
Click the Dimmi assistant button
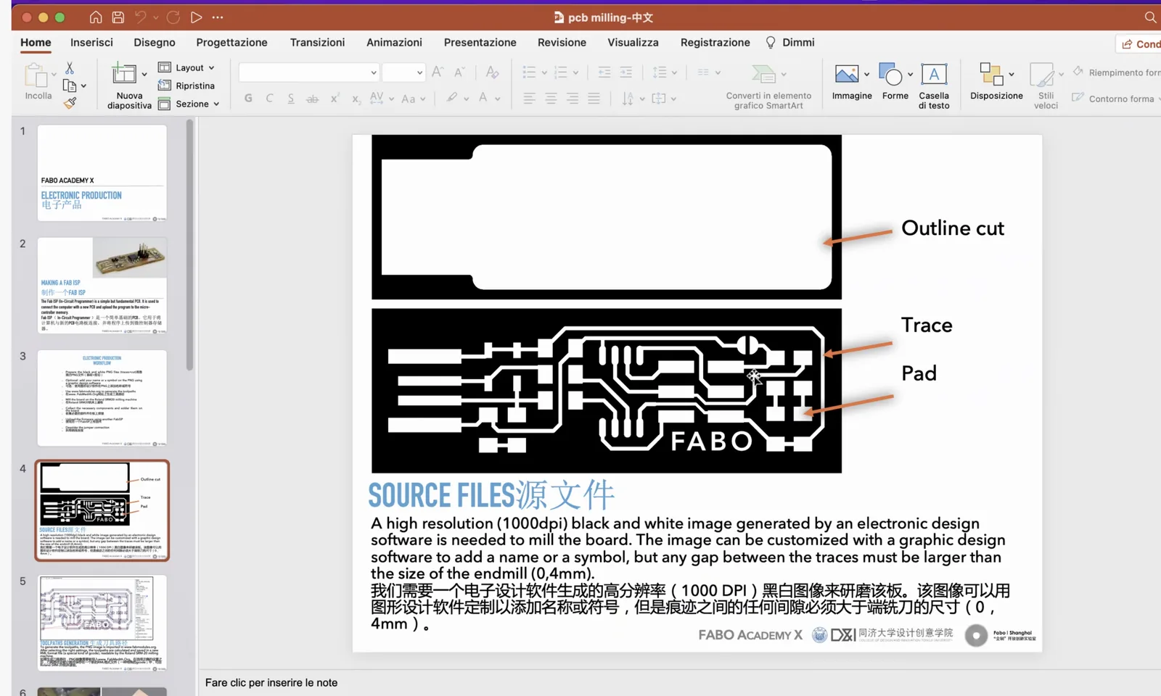(797, 42)
